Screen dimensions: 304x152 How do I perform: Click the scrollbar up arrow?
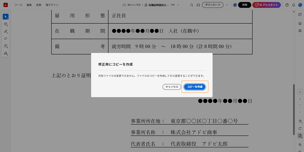(294, 12)
